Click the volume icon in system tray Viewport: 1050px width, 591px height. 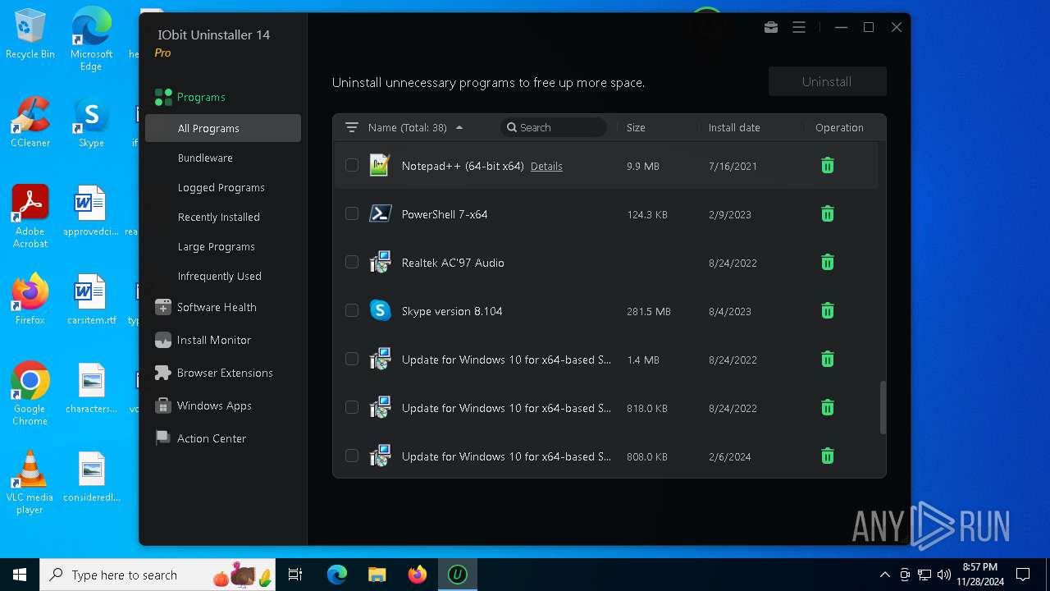pyautogui.click(x=944, y=575)
